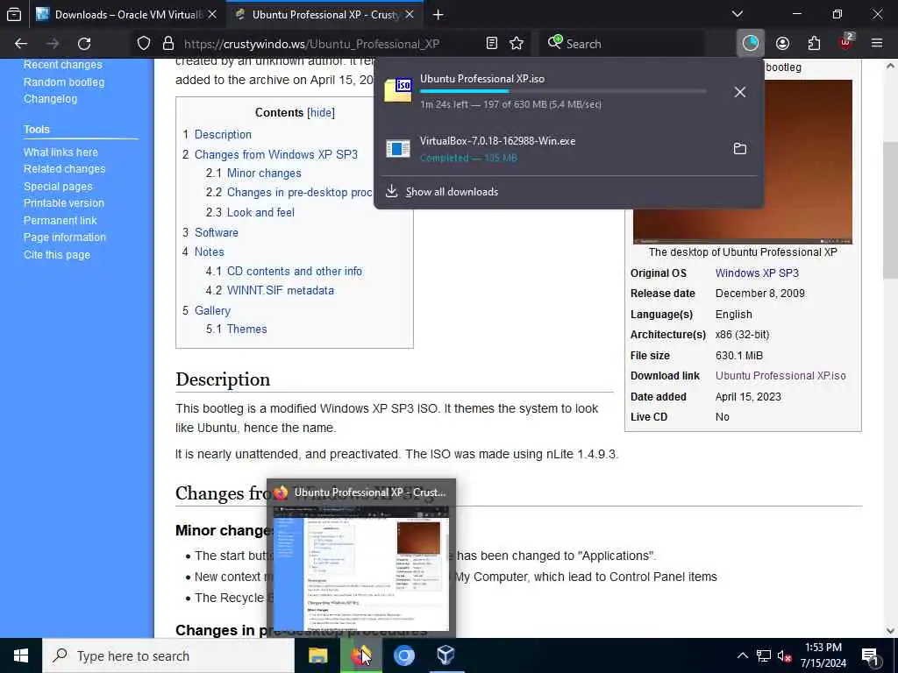
Task: Click Show all downloads
Action: (x=452, y=192)
